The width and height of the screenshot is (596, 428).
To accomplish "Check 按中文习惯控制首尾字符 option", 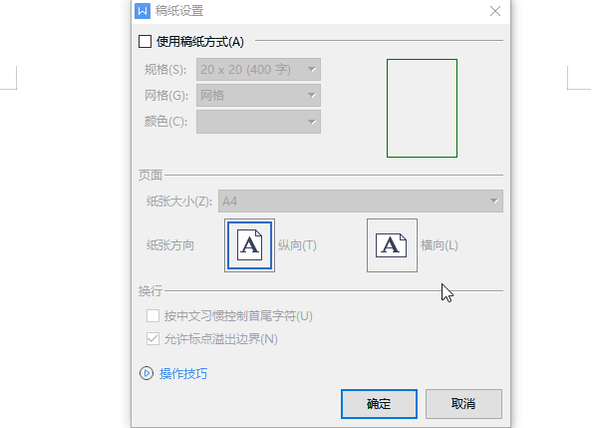I will point(152,316).
